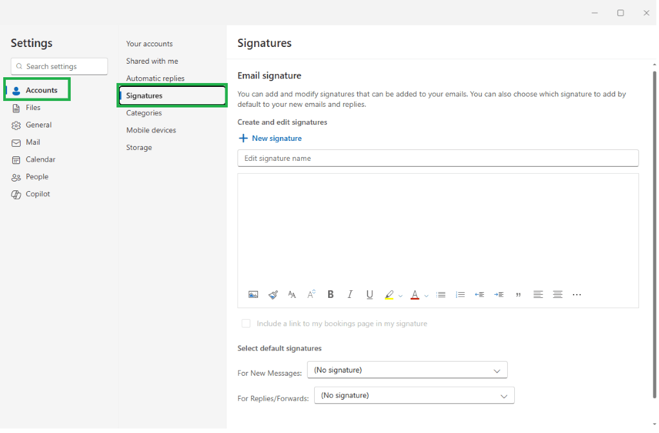
Task: Select Copilot in Settings sidebar
Action: (38, 194)
